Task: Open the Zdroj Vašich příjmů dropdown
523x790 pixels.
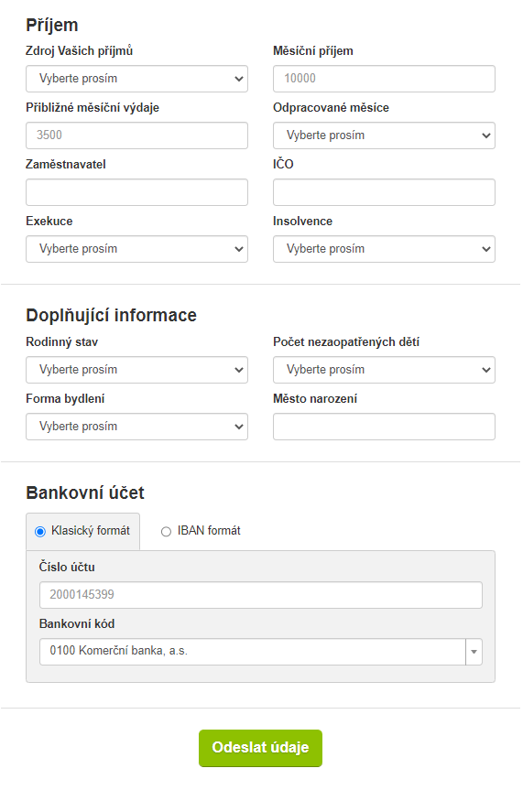Action: click(136, 79)
